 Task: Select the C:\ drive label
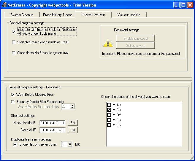[119, 110]
